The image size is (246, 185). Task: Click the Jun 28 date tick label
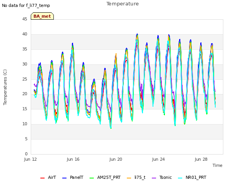(x=201, y=159)
